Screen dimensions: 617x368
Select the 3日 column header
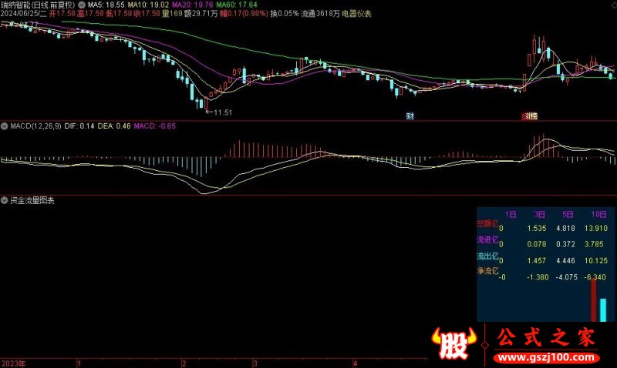[x=539, y=215]
